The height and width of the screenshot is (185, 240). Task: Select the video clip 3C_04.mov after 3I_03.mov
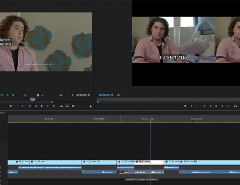55,162
